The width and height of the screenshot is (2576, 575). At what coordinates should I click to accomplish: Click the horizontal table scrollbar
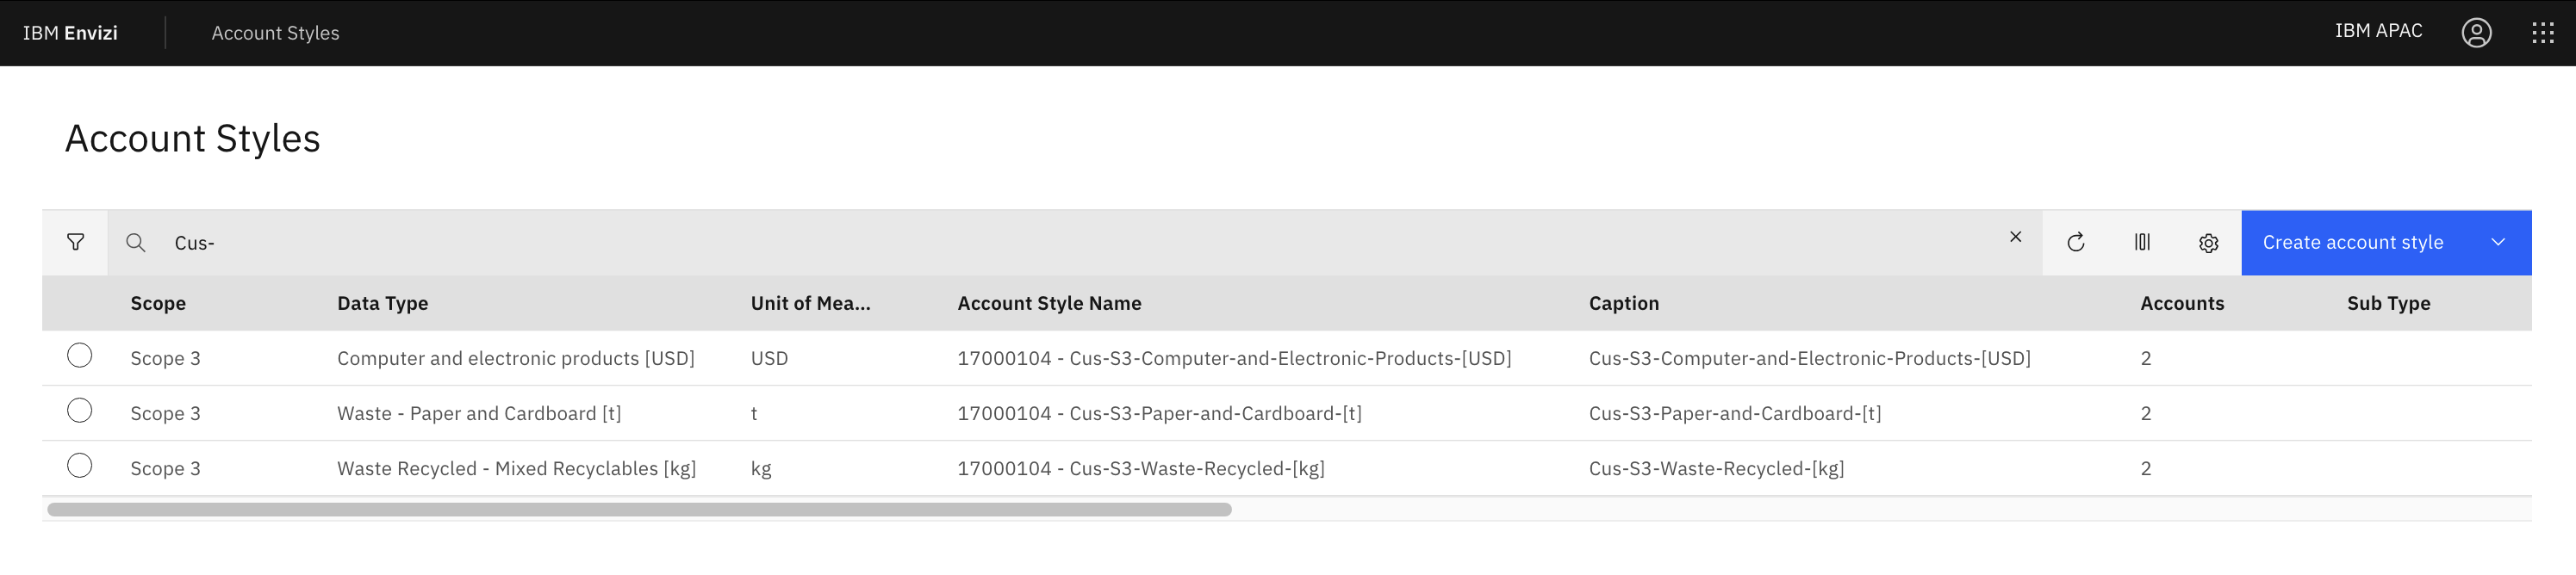click(639, 509)
